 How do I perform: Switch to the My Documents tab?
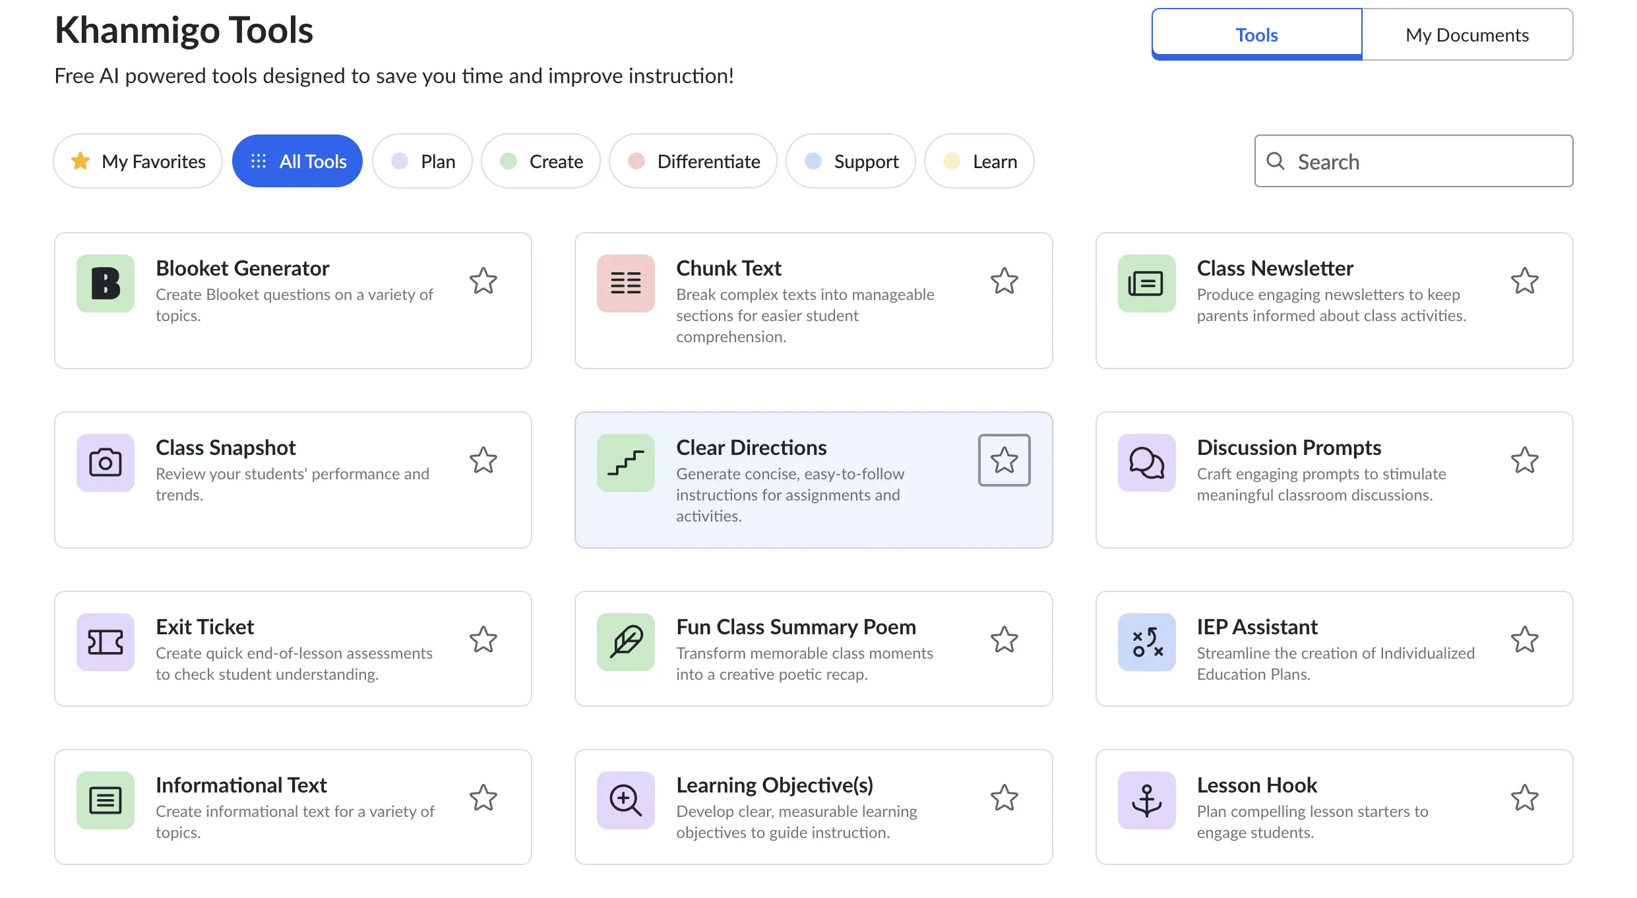click(1467, 34)
